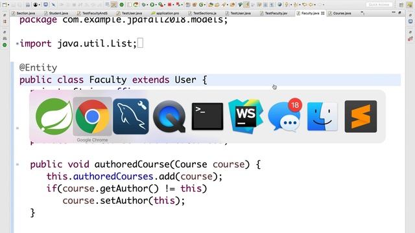
Task: Maximize the editor area
Action: pyautogui.click(x=399, y=12)
